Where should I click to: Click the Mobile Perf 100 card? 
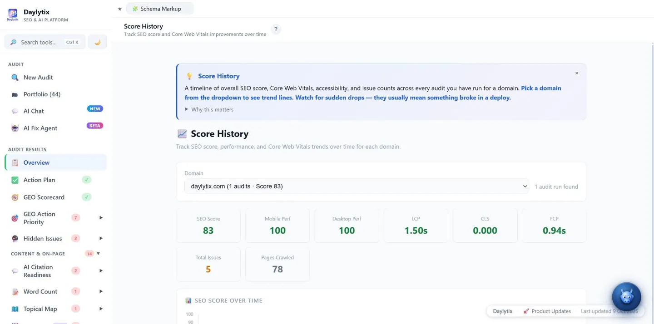(x=277, y=226)
